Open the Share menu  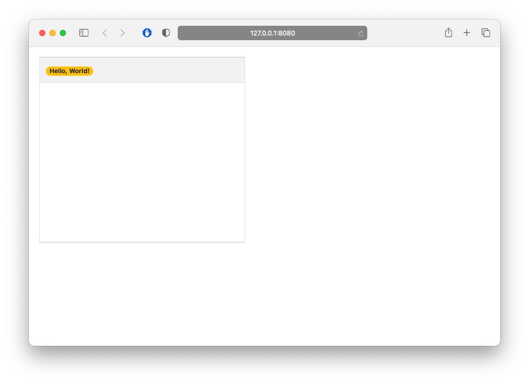tap(448, 32)
